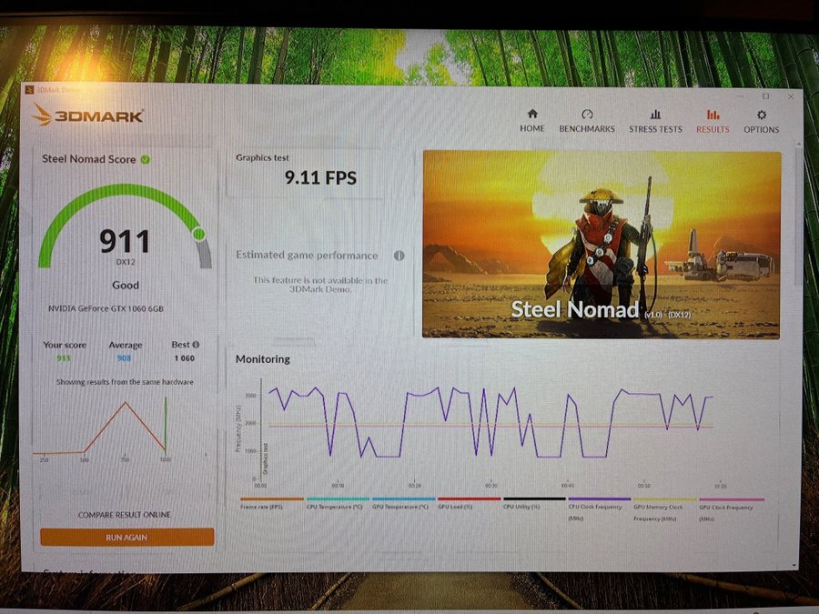819x614 pixels.
Task: Click the Benchmarks gauge icon
Action: click(x=587, y=115)
